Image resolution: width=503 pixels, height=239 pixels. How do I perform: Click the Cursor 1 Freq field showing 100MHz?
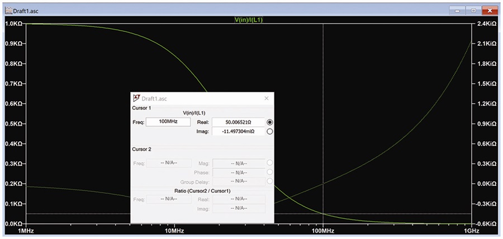[168, 122]
